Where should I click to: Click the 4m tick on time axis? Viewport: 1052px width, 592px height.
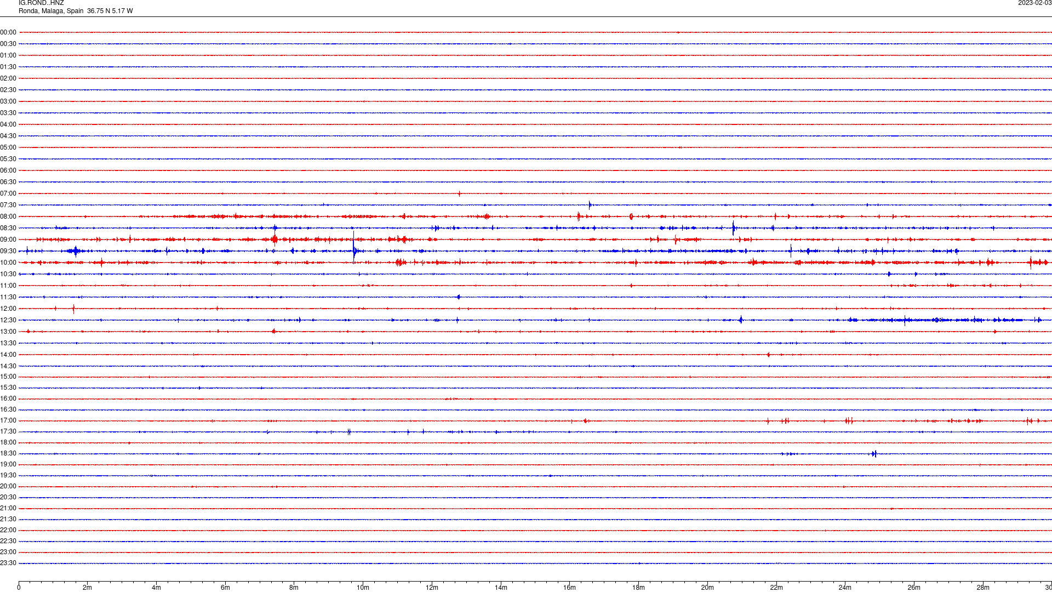coord(156,588)
